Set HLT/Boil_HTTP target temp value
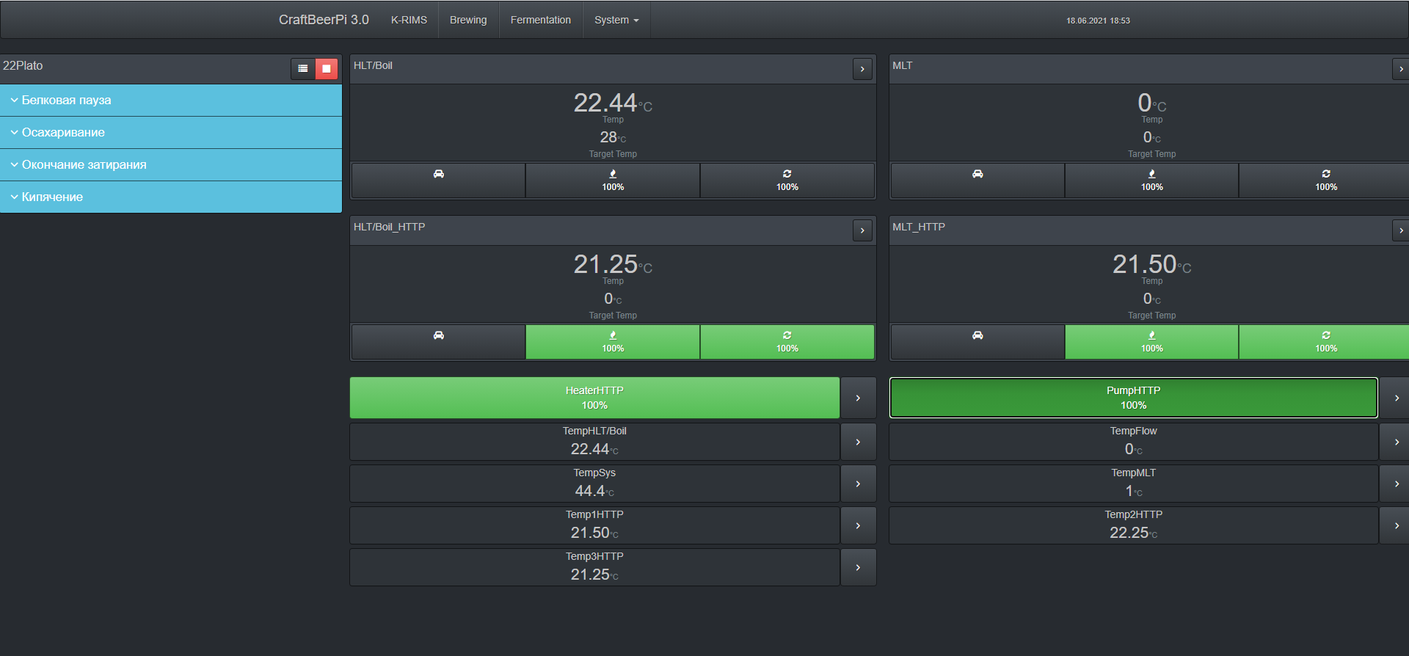This screenshot has width=1409, height=656. coord(613,299)
